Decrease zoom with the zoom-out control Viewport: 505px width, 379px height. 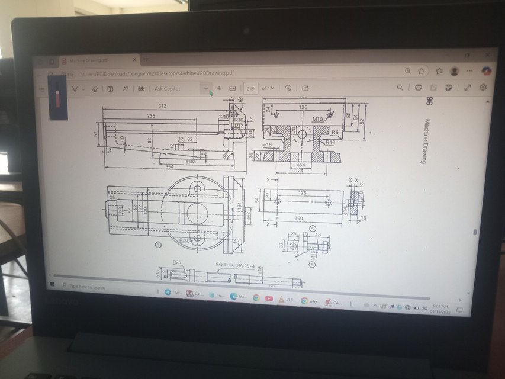[206, 89]
